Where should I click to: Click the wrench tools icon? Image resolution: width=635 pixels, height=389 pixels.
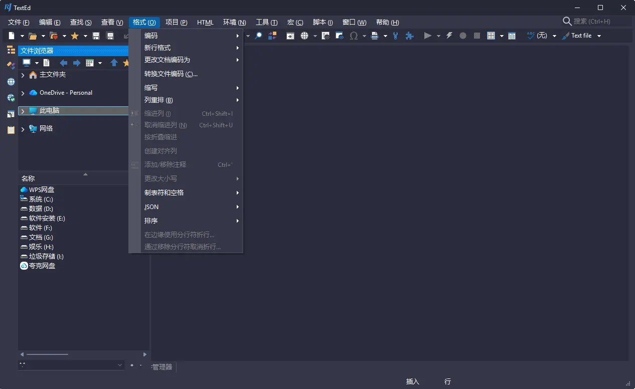[x=396, y=36]
